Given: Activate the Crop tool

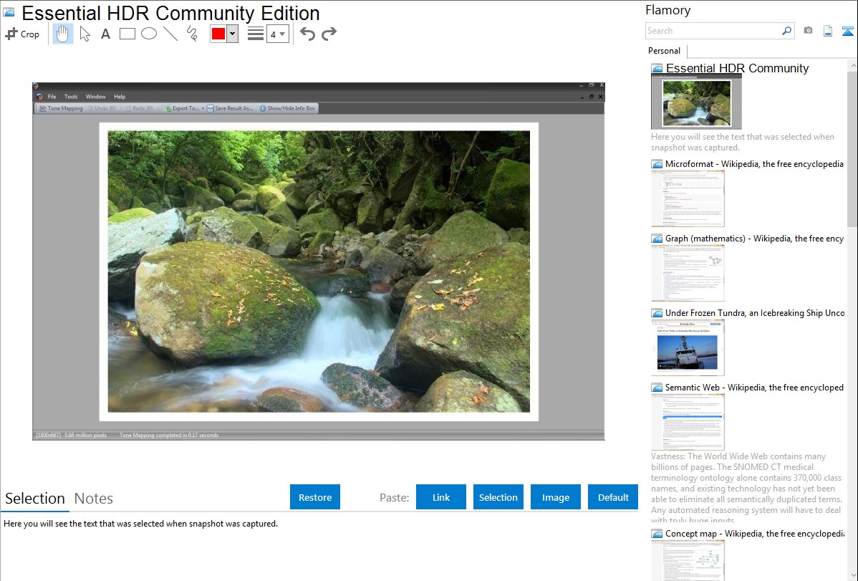Looking at the screenshot, I should 22,34.
